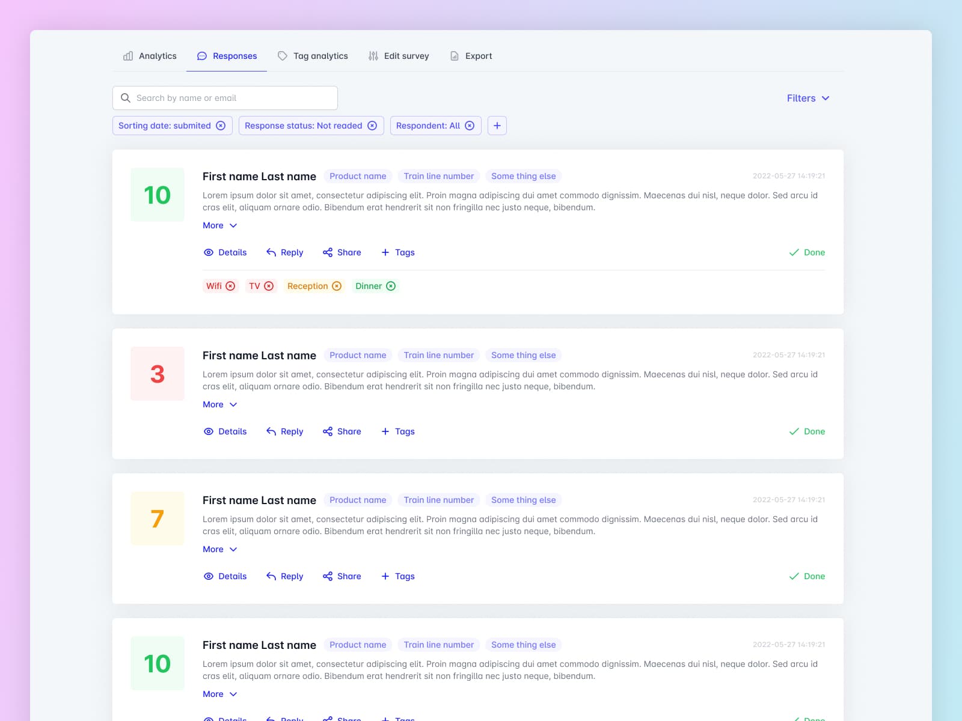Remove the Reception tag
The height and width of the screenshot is (721, 962).
point(337,286)
